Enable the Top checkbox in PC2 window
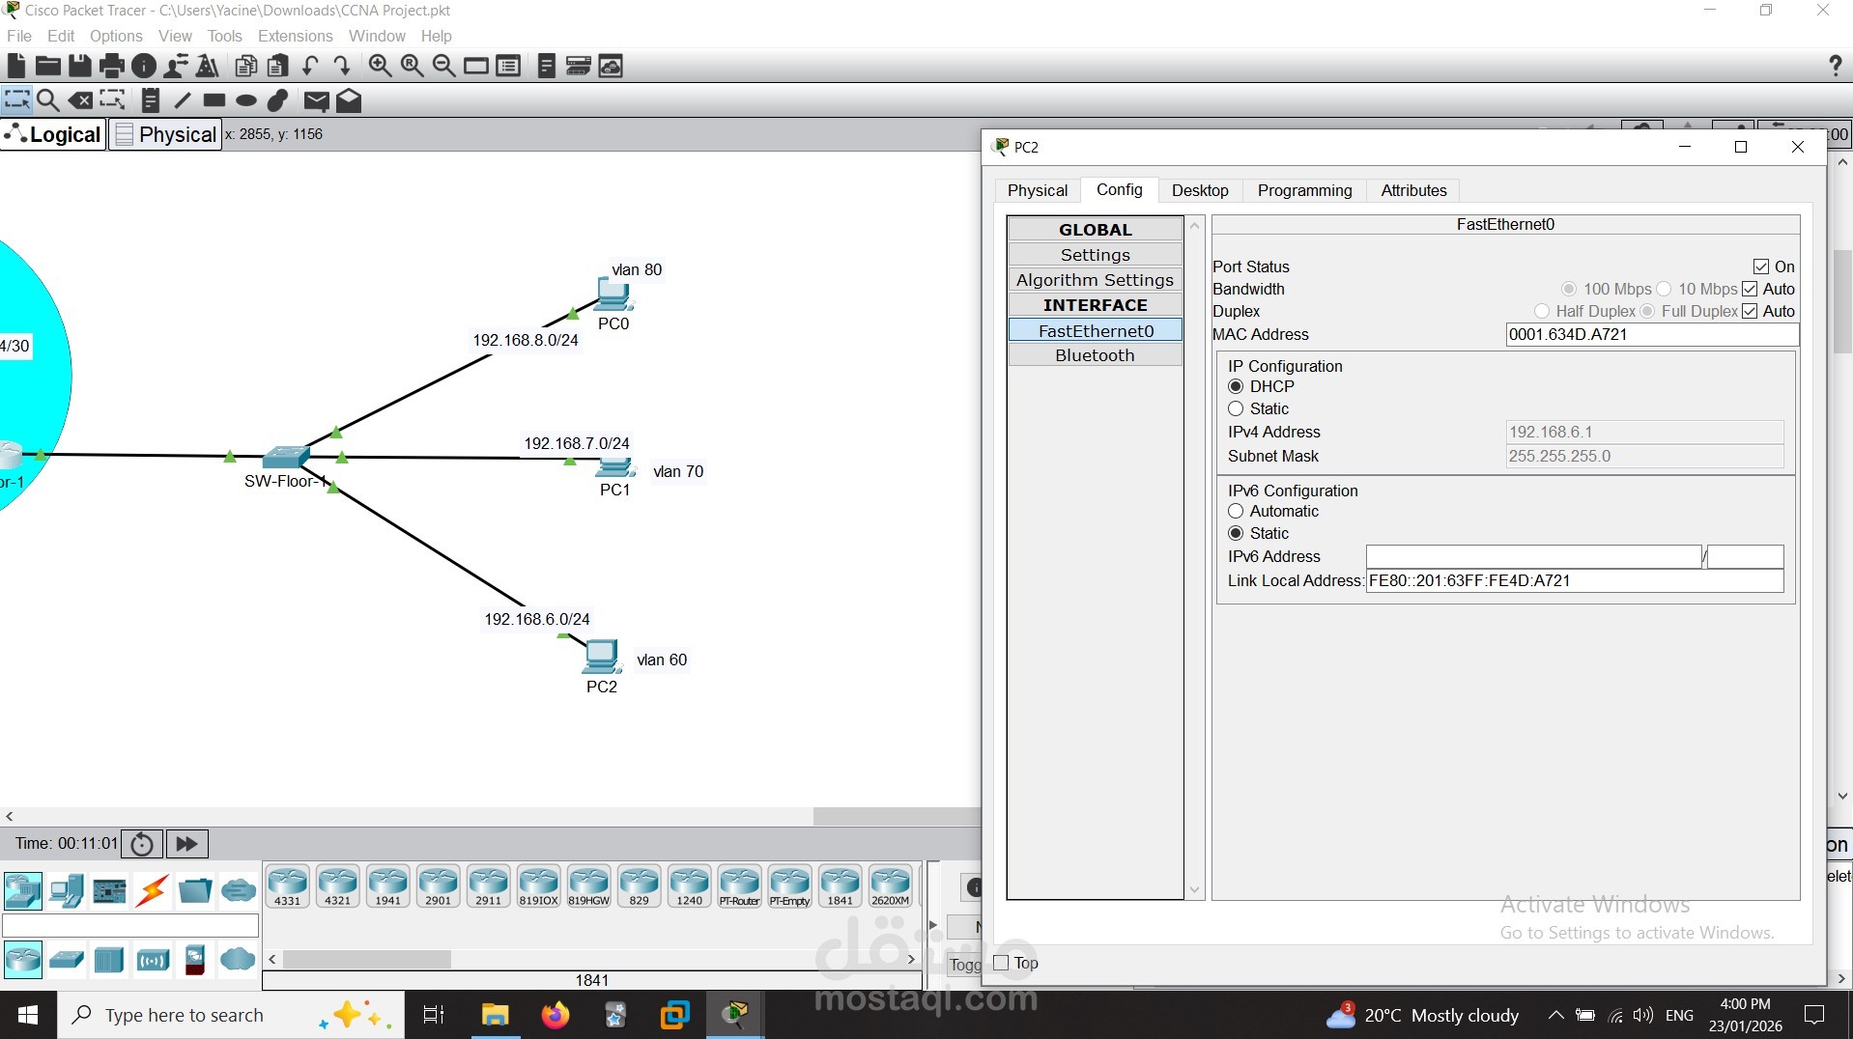This screenshot has height=1039, width=1853. click(x=1001, y=963)
